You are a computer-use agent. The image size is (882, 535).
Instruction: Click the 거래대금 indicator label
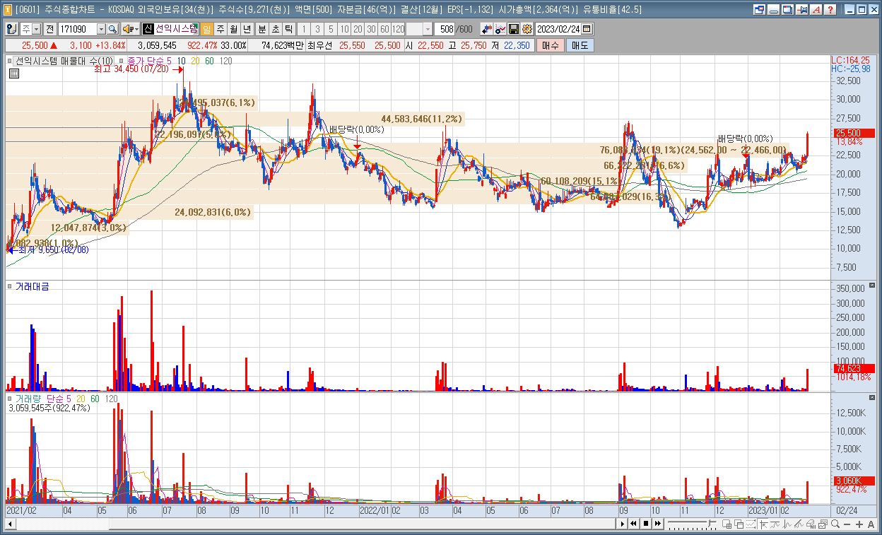(x=33, y=286)
